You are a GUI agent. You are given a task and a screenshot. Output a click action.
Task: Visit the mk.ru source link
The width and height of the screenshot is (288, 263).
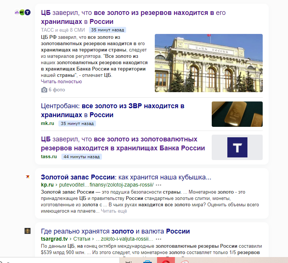(47, 123)
